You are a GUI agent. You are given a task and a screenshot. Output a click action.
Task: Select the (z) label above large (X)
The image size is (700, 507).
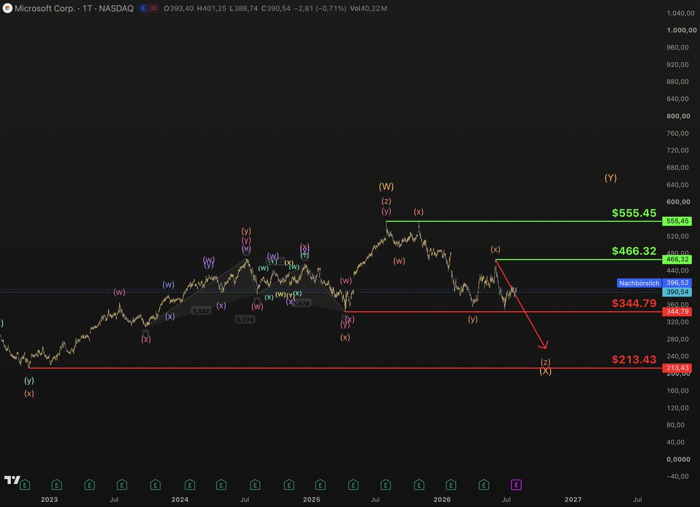[x=545, y=362]
